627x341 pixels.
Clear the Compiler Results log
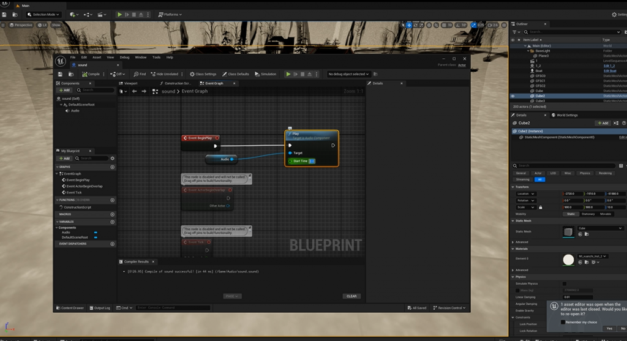click(351, 296)
